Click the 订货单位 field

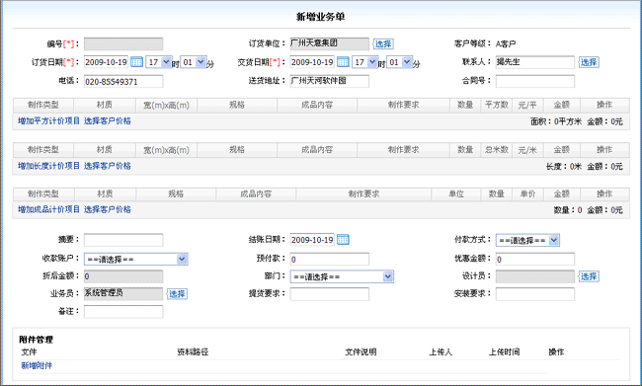coord(330,43)
